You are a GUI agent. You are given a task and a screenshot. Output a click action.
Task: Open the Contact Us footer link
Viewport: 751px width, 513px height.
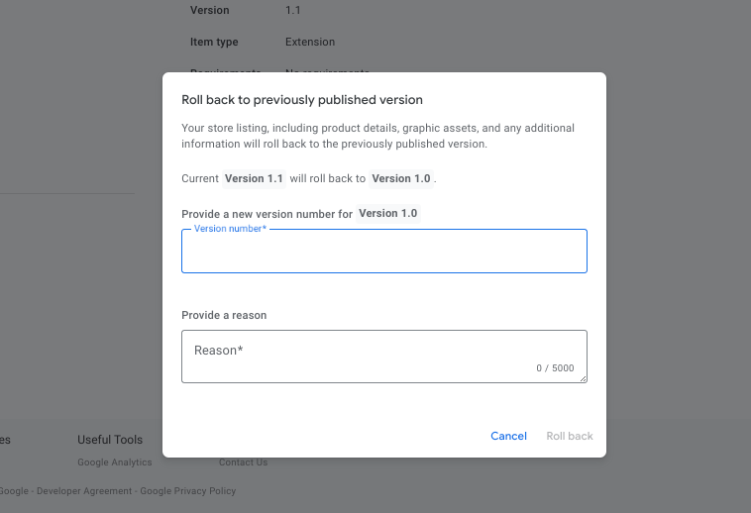(244, 462)
